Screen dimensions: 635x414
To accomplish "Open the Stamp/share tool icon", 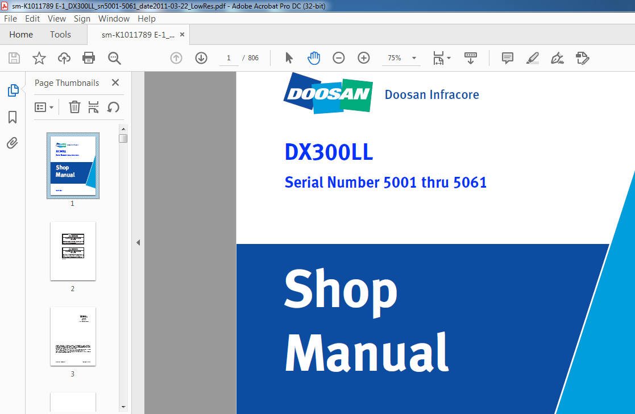I will [x=582, y=58].
